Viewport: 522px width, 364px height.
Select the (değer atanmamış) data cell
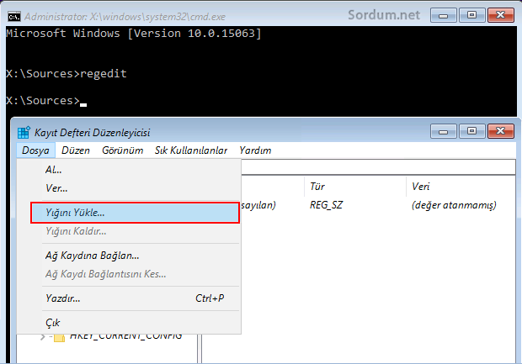pyautogui.click(x=454, y=205)
